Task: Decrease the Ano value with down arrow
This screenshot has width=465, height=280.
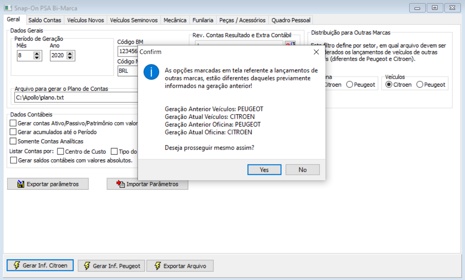Action: pos(70,57)
